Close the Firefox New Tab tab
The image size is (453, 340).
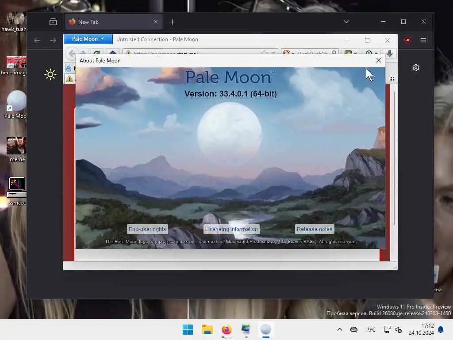coord(156,22)
